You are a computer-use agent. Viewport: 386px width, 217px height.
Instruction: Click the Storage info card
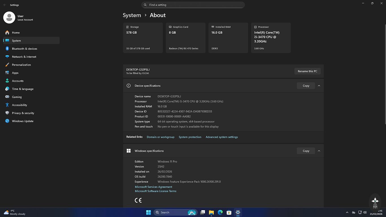143,38
